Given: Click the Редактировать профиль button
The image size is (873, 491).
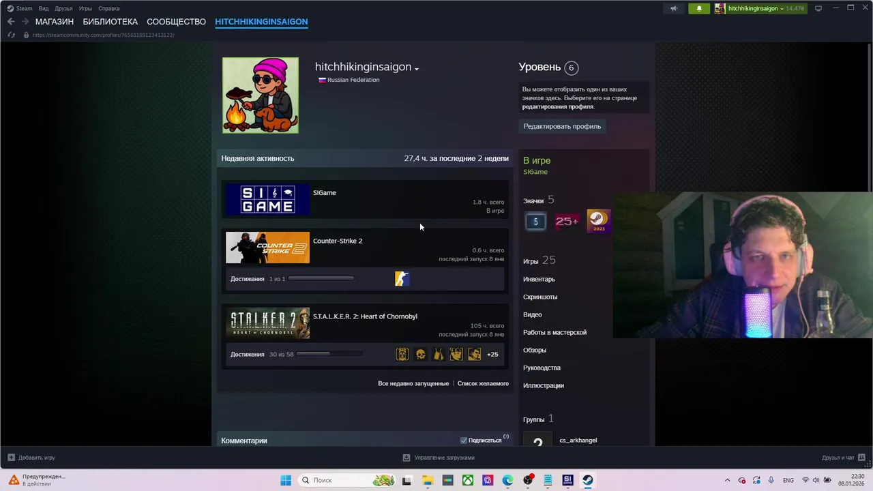Looking at the screenshot, I should click(562, 126).
